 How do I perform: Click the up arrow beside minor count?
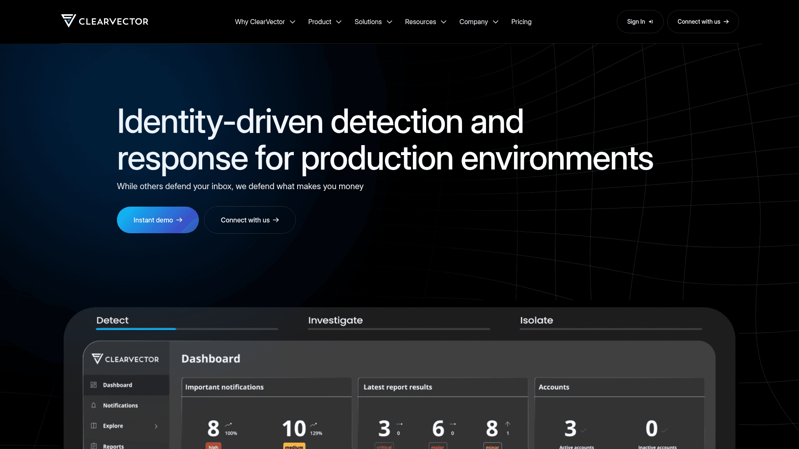point(508,424)
